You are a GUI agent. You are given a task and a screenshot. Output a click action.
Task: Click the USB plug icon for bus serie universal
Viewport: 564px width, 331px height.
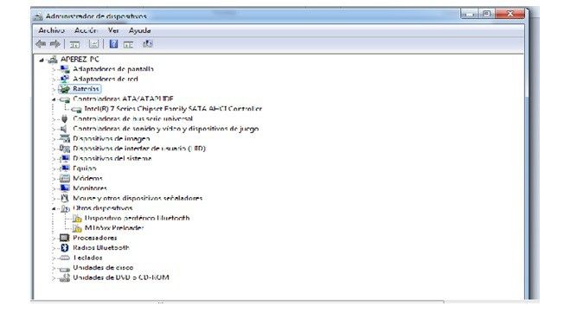(65, 118)
